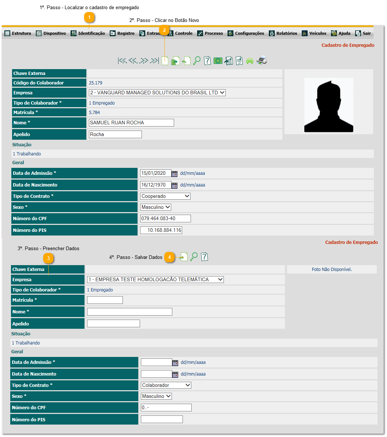This screenshot has width=387, height=437.
Task: Open calendar for empty Data de Nascimento field
Action: pos(175,374)
